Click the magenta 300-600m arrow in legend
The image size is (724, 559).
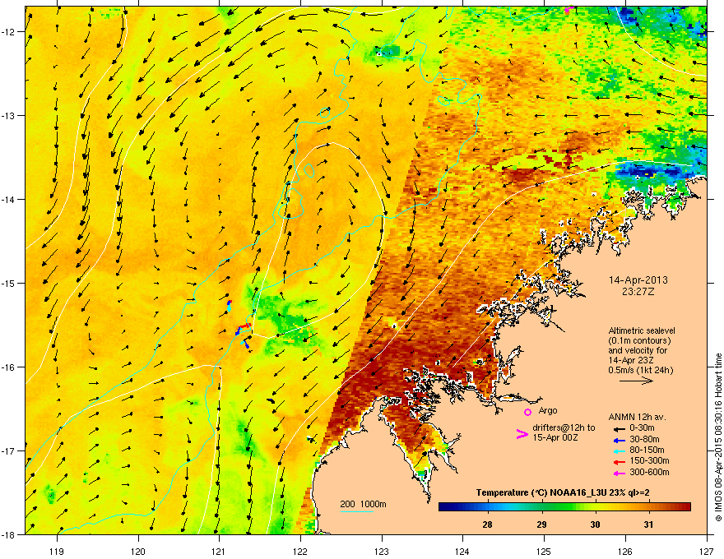619,474
